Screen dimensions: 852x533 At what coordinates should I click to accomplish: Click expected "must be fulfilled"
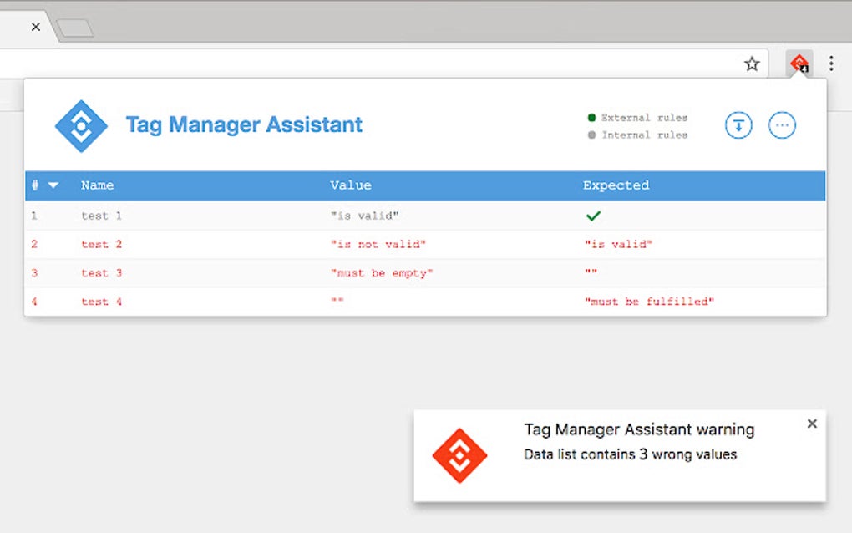pyautogui.click(x=649, y=302)
